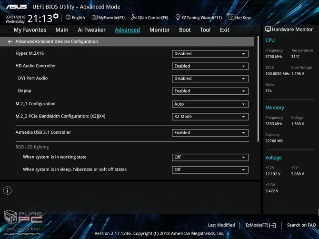319x239 pixels.
Task: Expand DVI Port Audio dropdown
Action: tap(210, 79)
